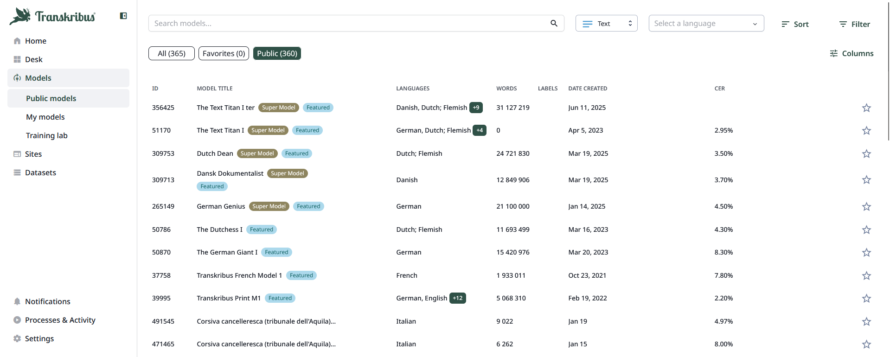Open the Sort options
This screenshot has height=357, width=890.
point(795,24)
